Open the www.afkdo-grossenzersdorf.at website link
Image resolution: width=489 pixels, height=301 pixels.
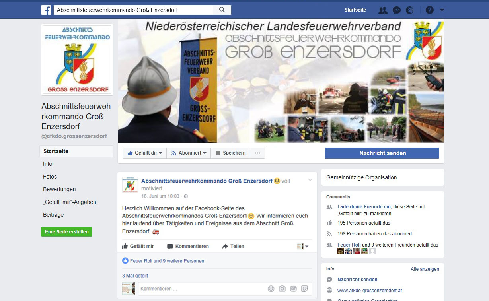[370, 290]
